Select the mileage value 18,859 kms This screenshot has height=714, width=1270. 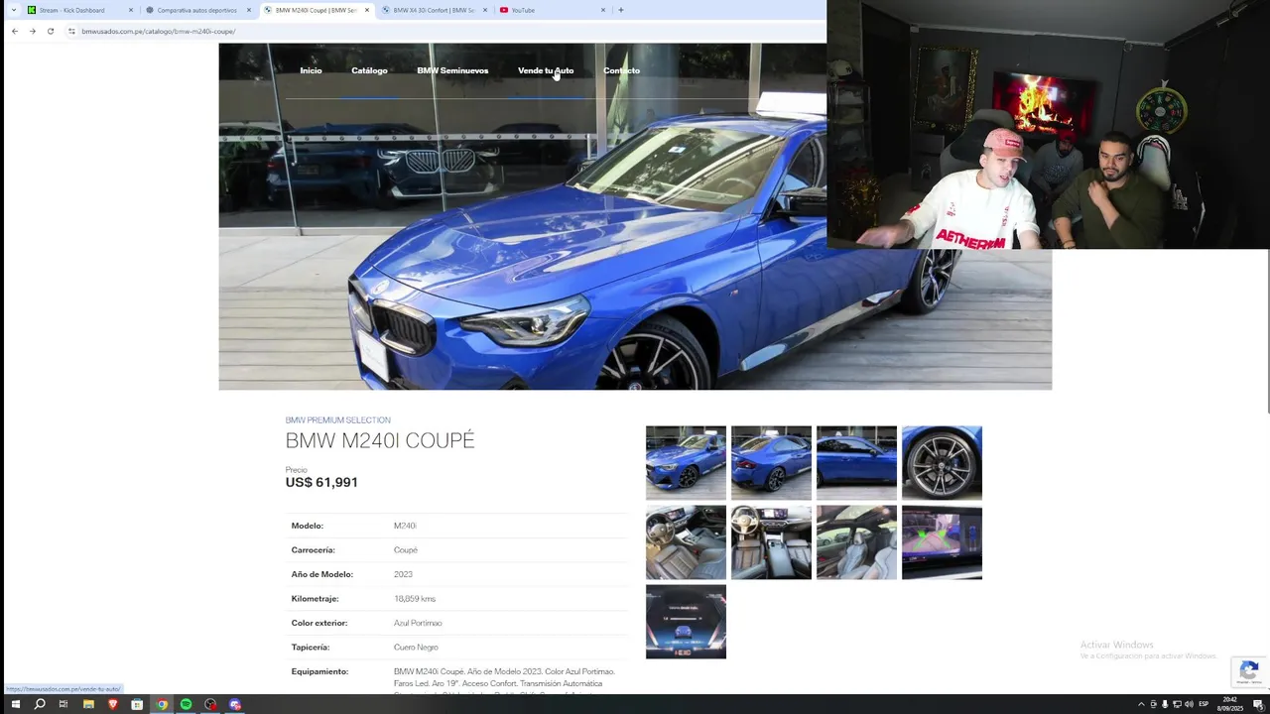(415, 599)
